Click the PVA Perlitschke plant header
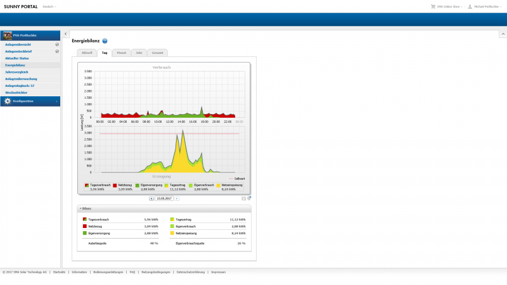Viewport: 507px width, 285px height. pyautogui.click(x=30, y=35)
